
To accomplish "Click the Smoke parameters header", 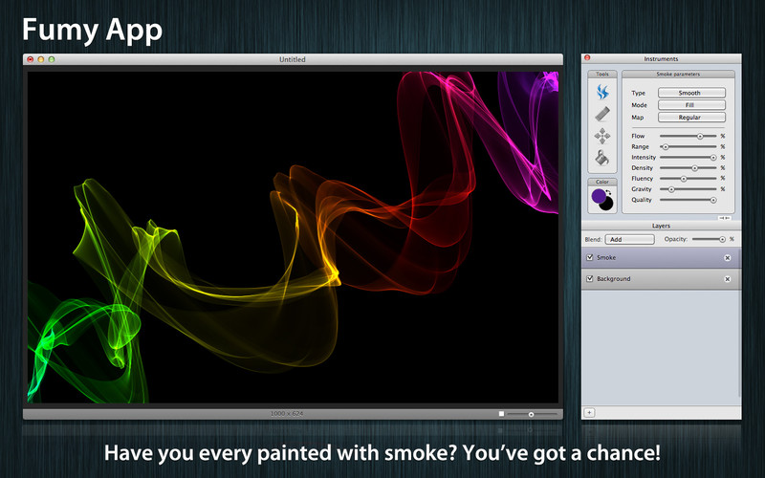I will (678, 75).
